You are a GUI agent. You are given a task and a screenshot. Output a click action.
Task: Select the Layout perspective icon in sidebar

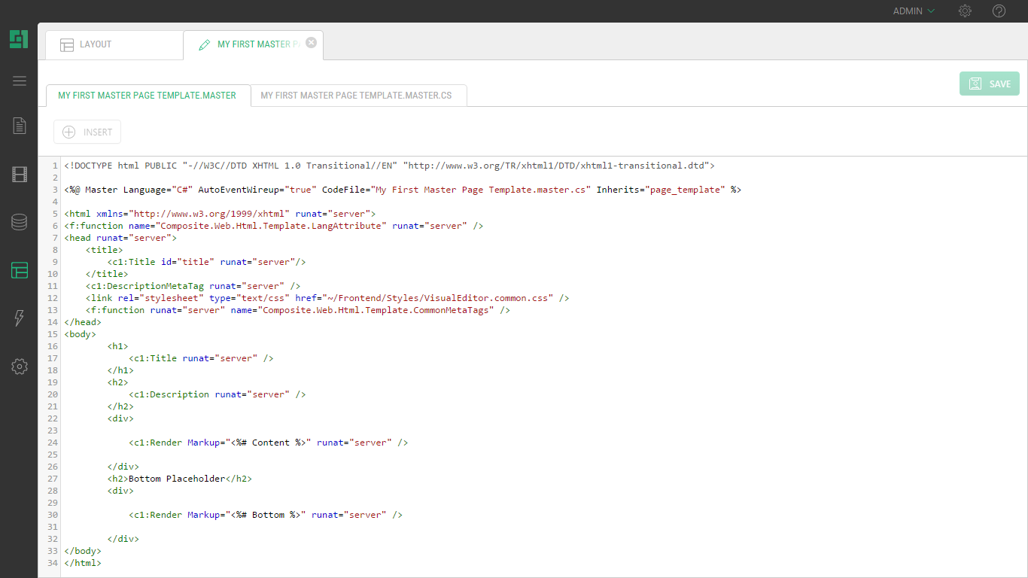(20, 270)
